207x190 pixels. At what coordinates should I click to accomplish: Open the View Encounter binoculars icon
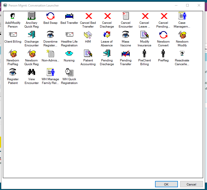click(32, 72)
